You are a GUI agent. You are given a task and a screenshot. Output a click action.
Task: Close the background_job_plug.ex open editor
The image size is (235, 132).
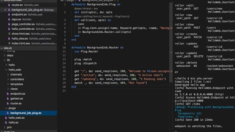coord(5,10)
